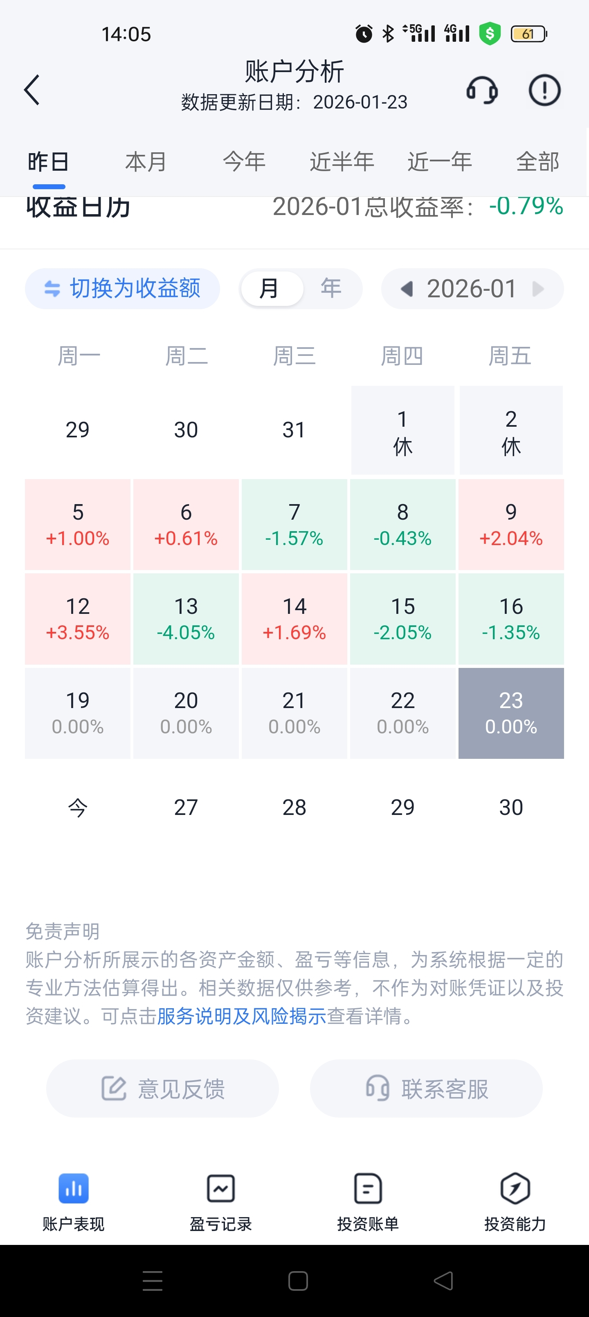The height and width of the screenshot is (1317, 589).
Task: Go to previous month arrow
Action: click(407, 289)
